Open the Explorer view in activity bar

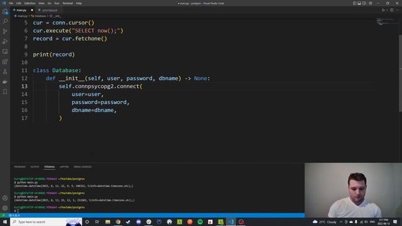(x=5, y=11)
